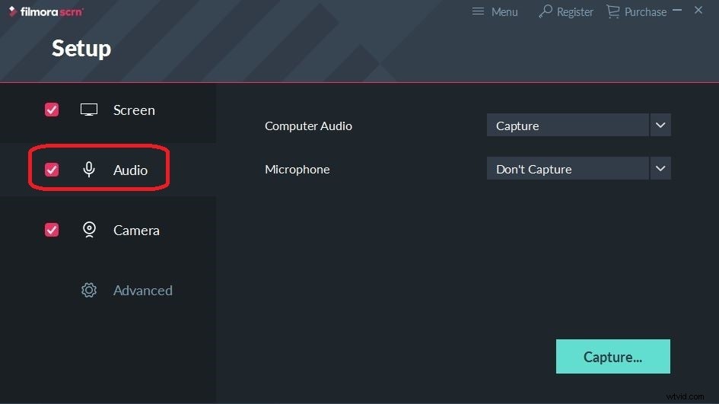Screen dimensions: 719x404
Task: Expand the Microphone dropdown arrow
Action: (660, 169)
